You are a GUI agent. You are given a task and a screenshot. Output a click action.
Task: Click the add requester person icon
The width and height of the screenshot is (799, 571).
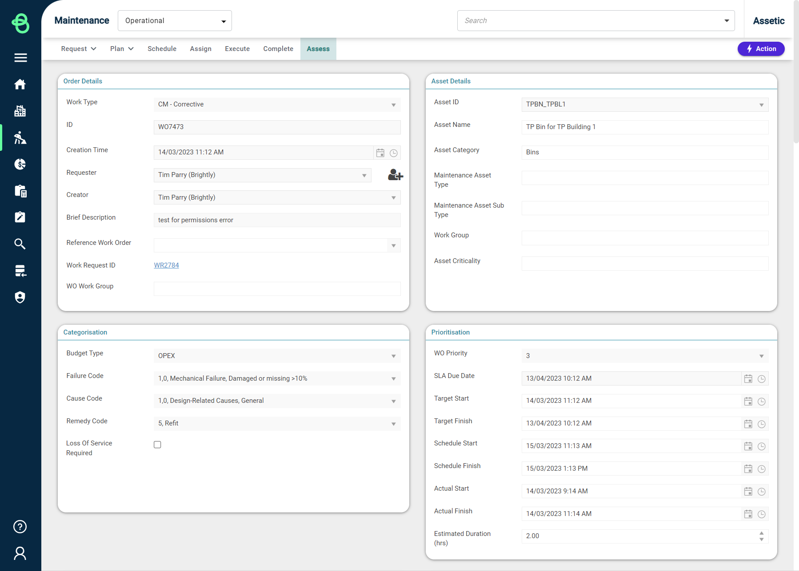395,175
